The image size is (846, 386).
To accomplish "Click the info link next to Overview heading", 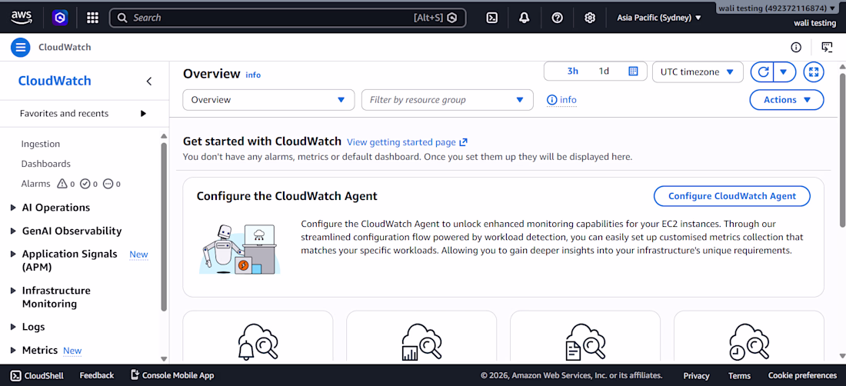I will click(253, 75).
